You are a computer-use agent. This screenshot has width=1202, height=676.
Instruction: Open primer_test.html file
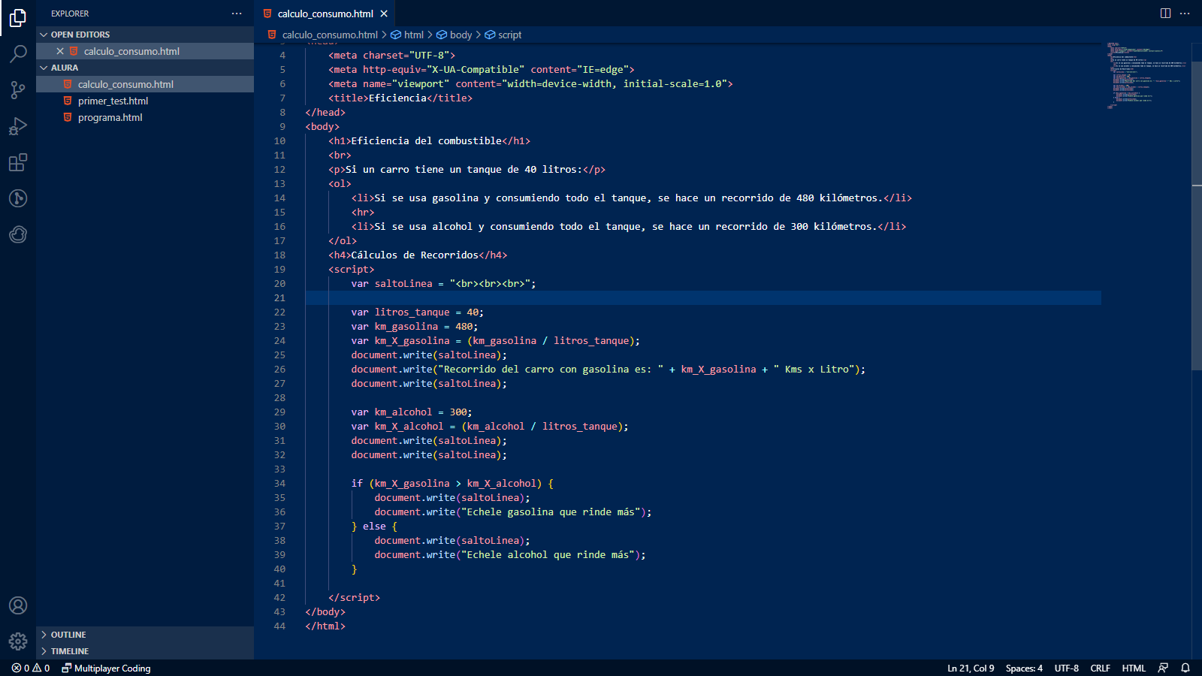click(x=145, y=101)
